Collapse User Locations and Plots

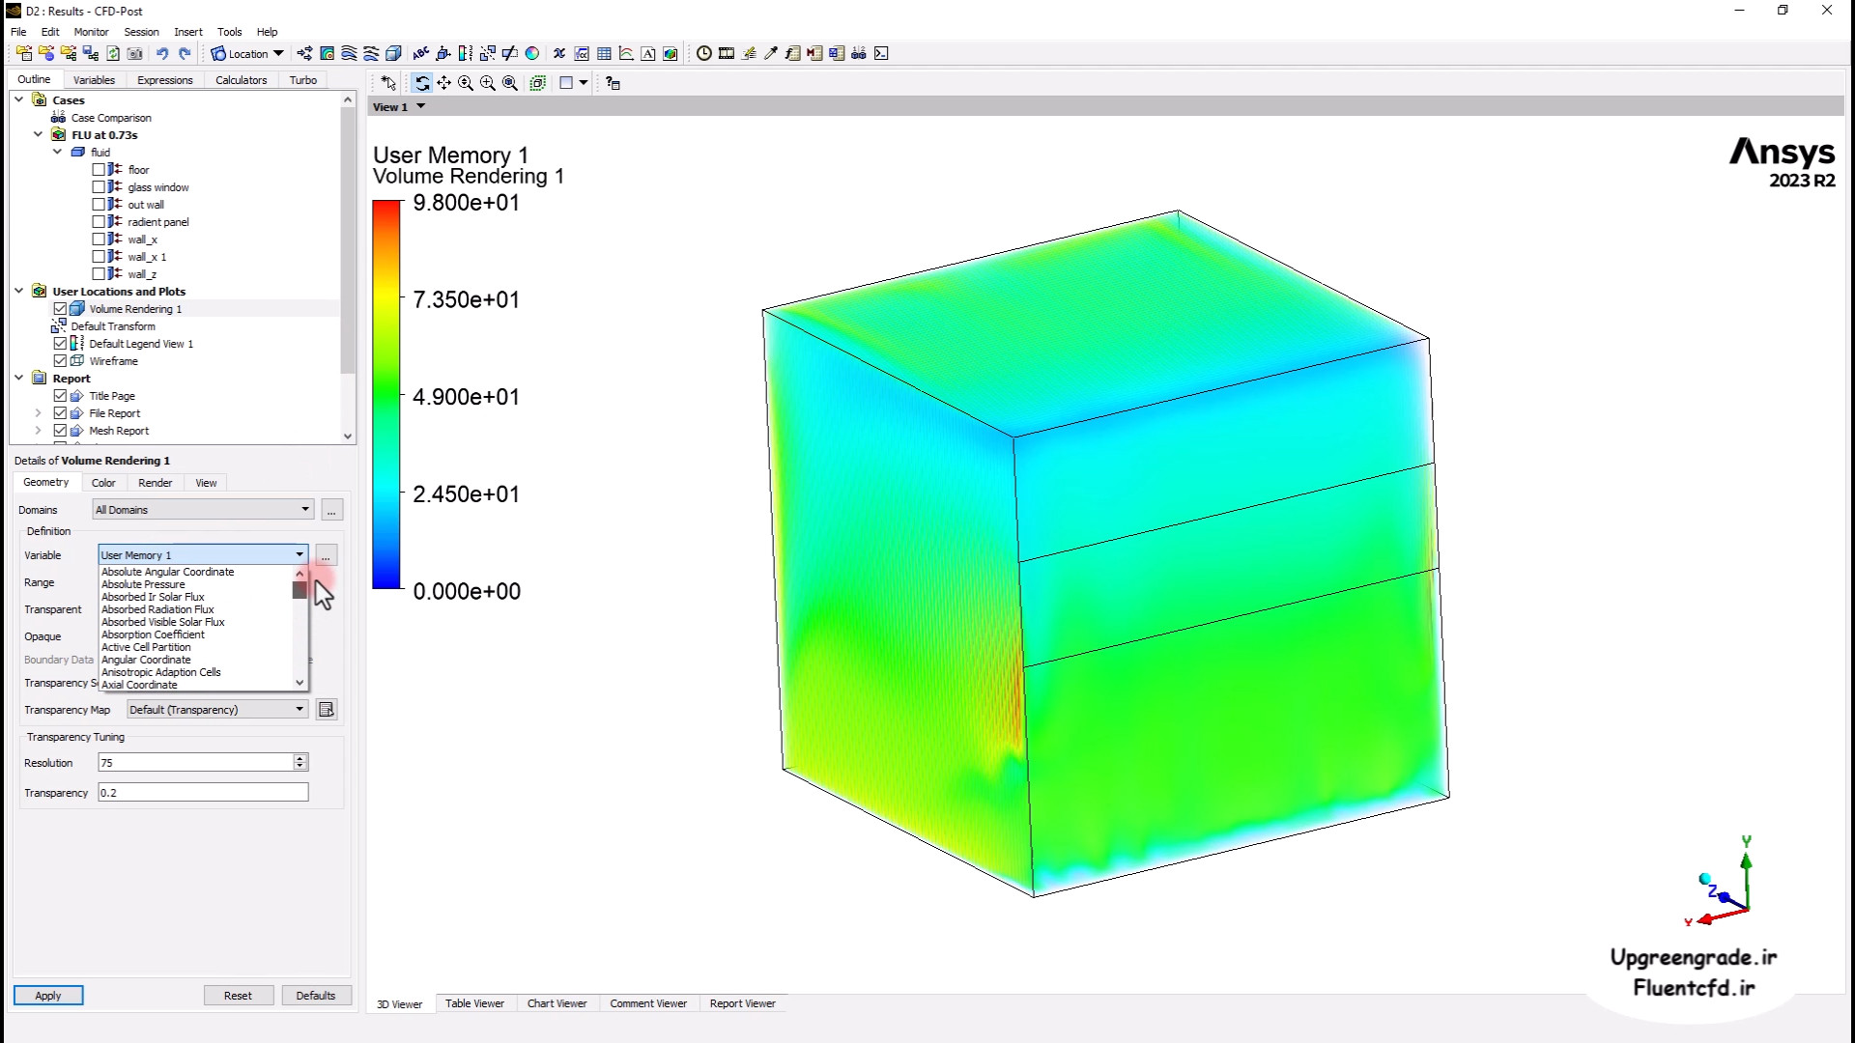click(19, 291)
